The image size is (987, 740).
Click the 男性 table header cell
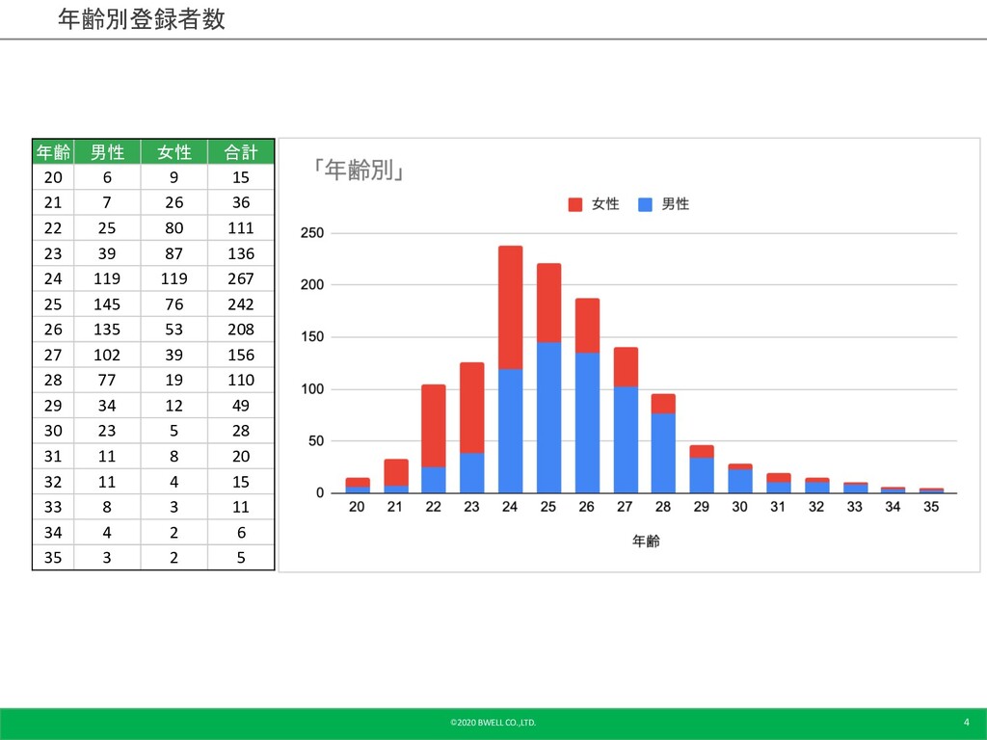click(107, 151)
